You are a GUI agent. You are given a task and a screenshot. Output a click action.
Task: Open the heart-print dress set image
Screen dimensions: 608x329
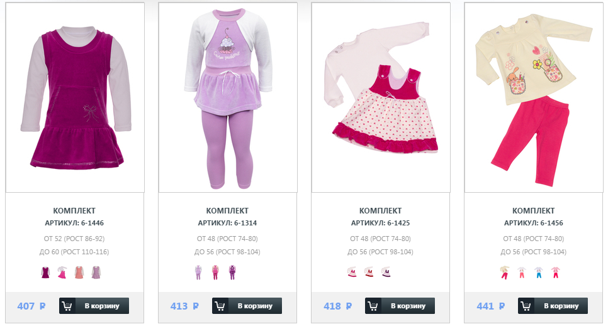[x=381, y=97]
